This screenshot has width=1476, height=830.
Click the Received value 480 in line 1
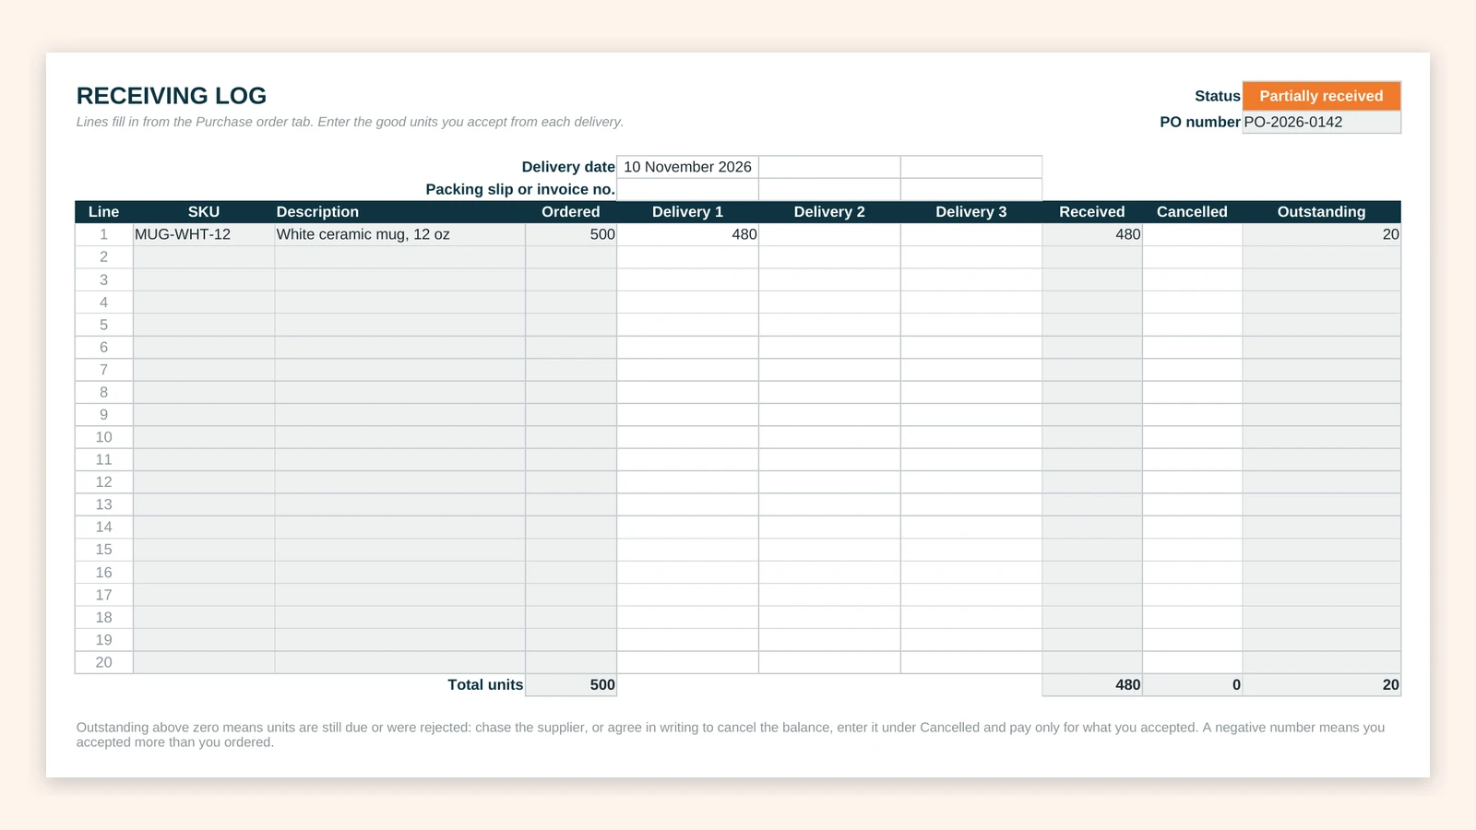(1092, 234)
